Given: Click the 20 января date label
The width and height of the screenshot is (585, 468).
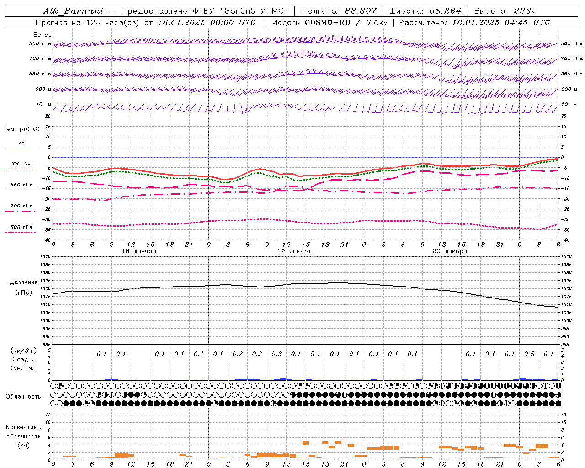Looking at the screenshot, I should click(450, 251).
